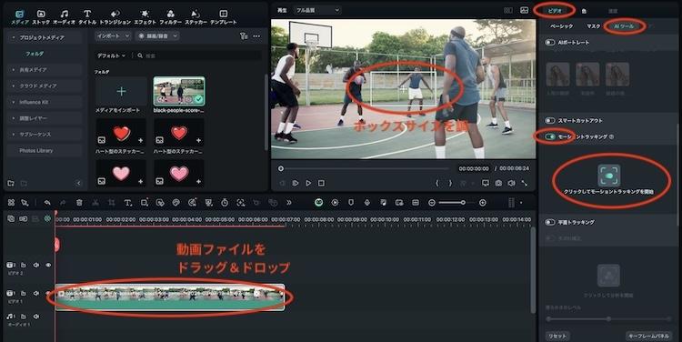
Task: Open the オーディオ (Audio) tab
Action: click(64, 17)
